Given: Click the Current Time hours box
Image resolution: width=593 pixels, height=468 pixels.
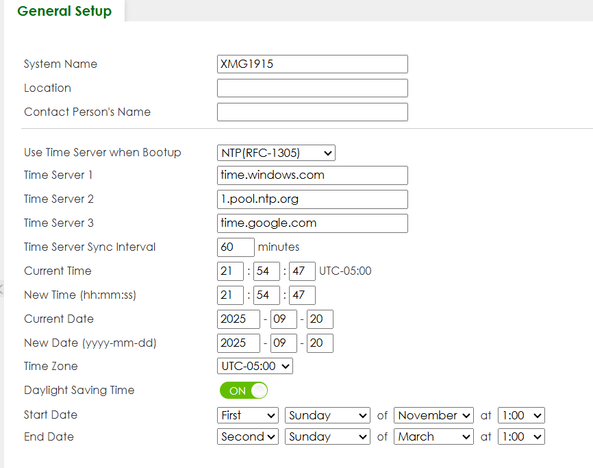Looking at the screenshot, I should (x=230, y=271).
